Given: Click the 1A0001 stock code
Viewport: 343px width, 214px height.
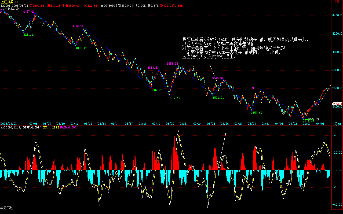Looking at the screenshot, I should (5, 5).
